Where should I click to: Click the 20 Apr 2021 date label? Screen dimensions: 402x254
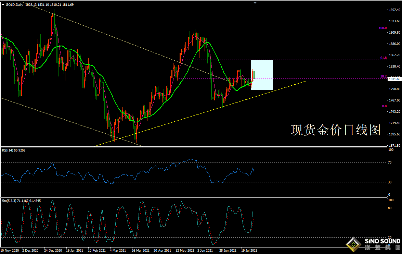[162, 250]
